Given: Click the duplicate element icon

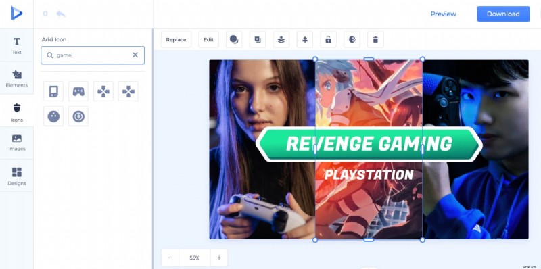Looking at the screenshot, I should [258, 40].
